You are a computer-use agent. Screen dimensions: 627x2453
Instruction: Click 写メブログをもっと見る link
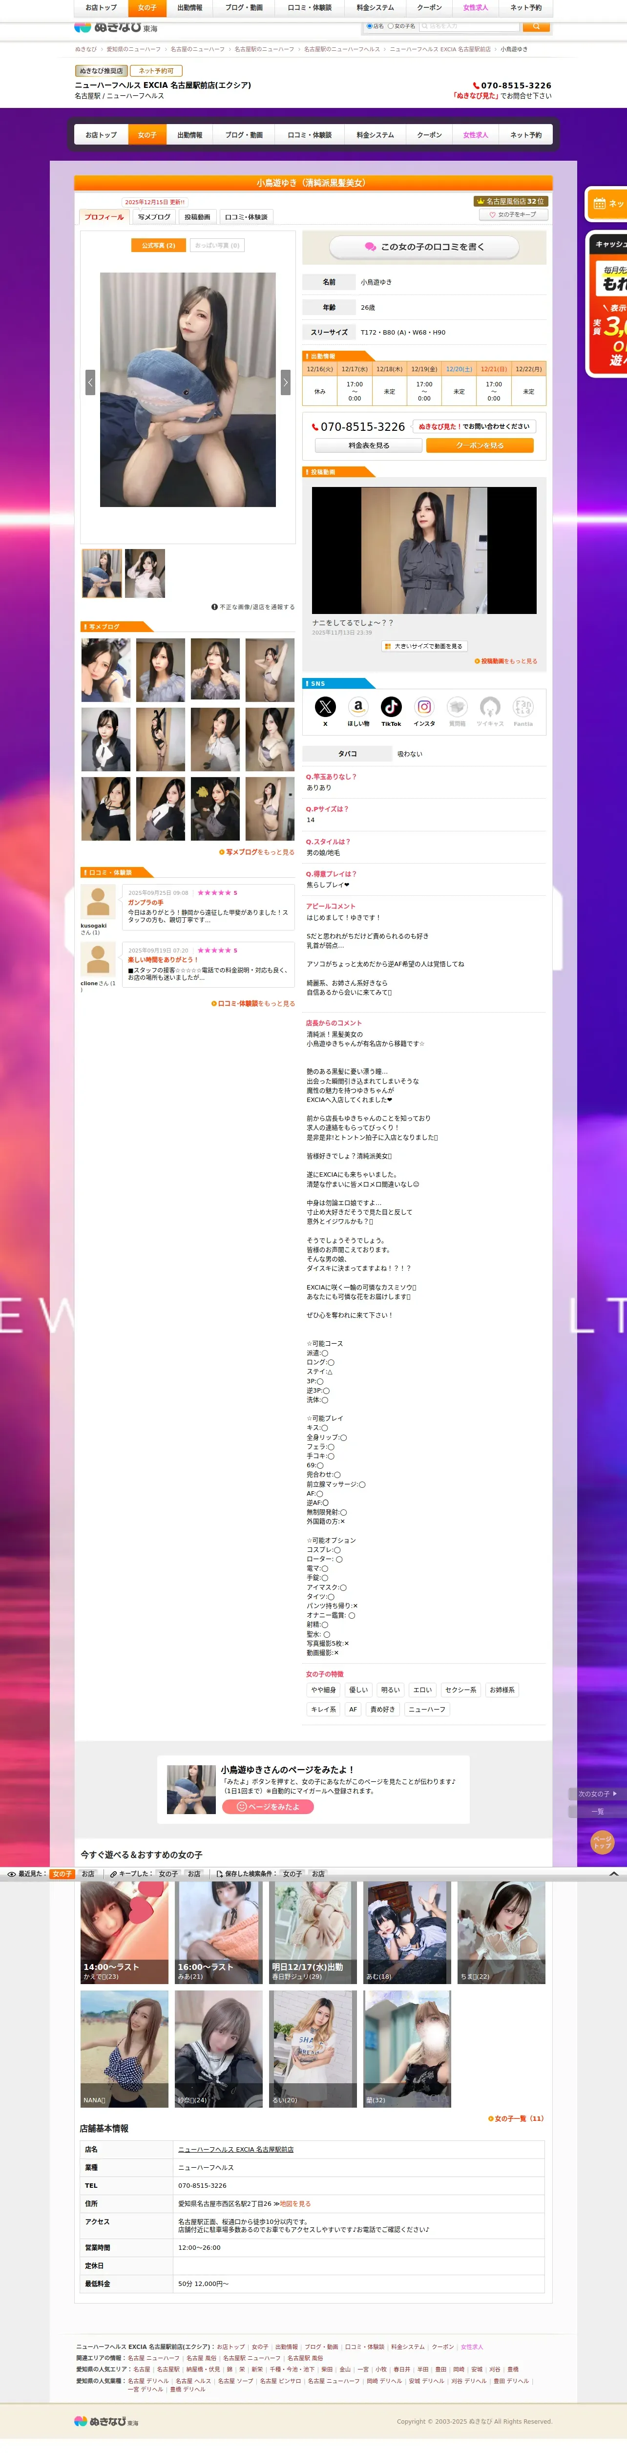pos(257,852)
